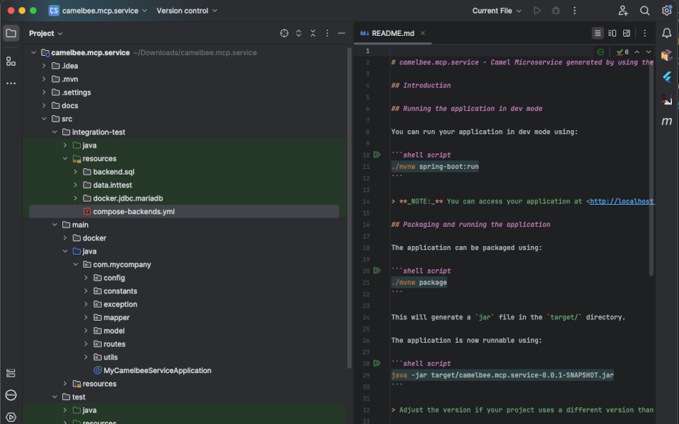Click the 6 typos inspection indicator
679x424 pixels.
622,52
